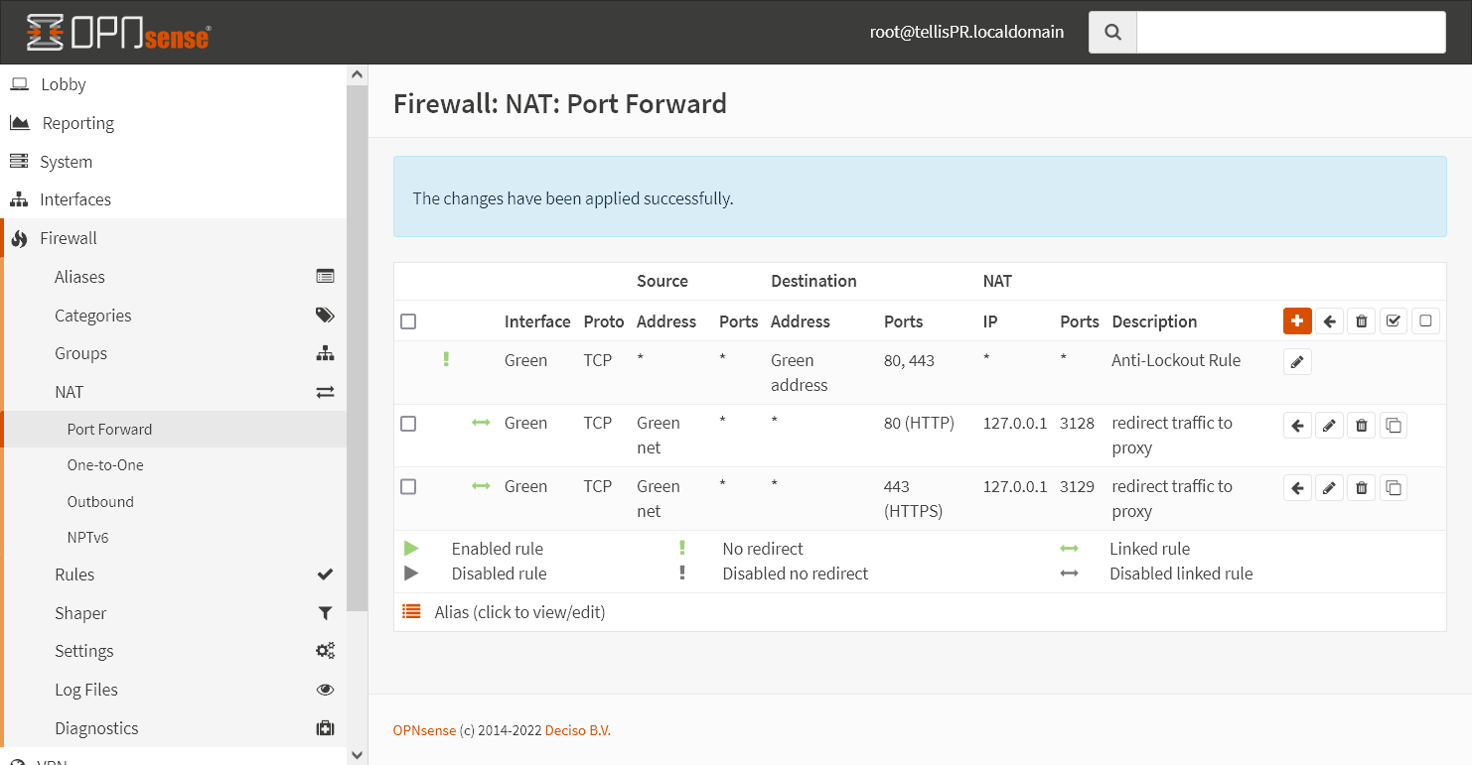Select the checkbox for port 80 HTTP rule
Viewport: 1472px width, 765px height.
408,424
